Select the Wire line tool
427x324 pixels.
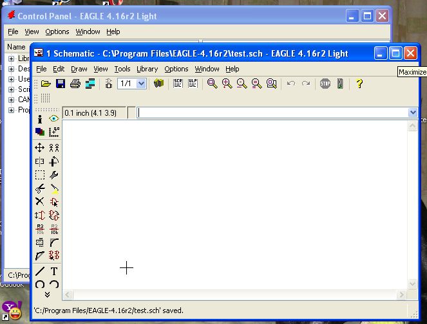[x=40, y=271]
